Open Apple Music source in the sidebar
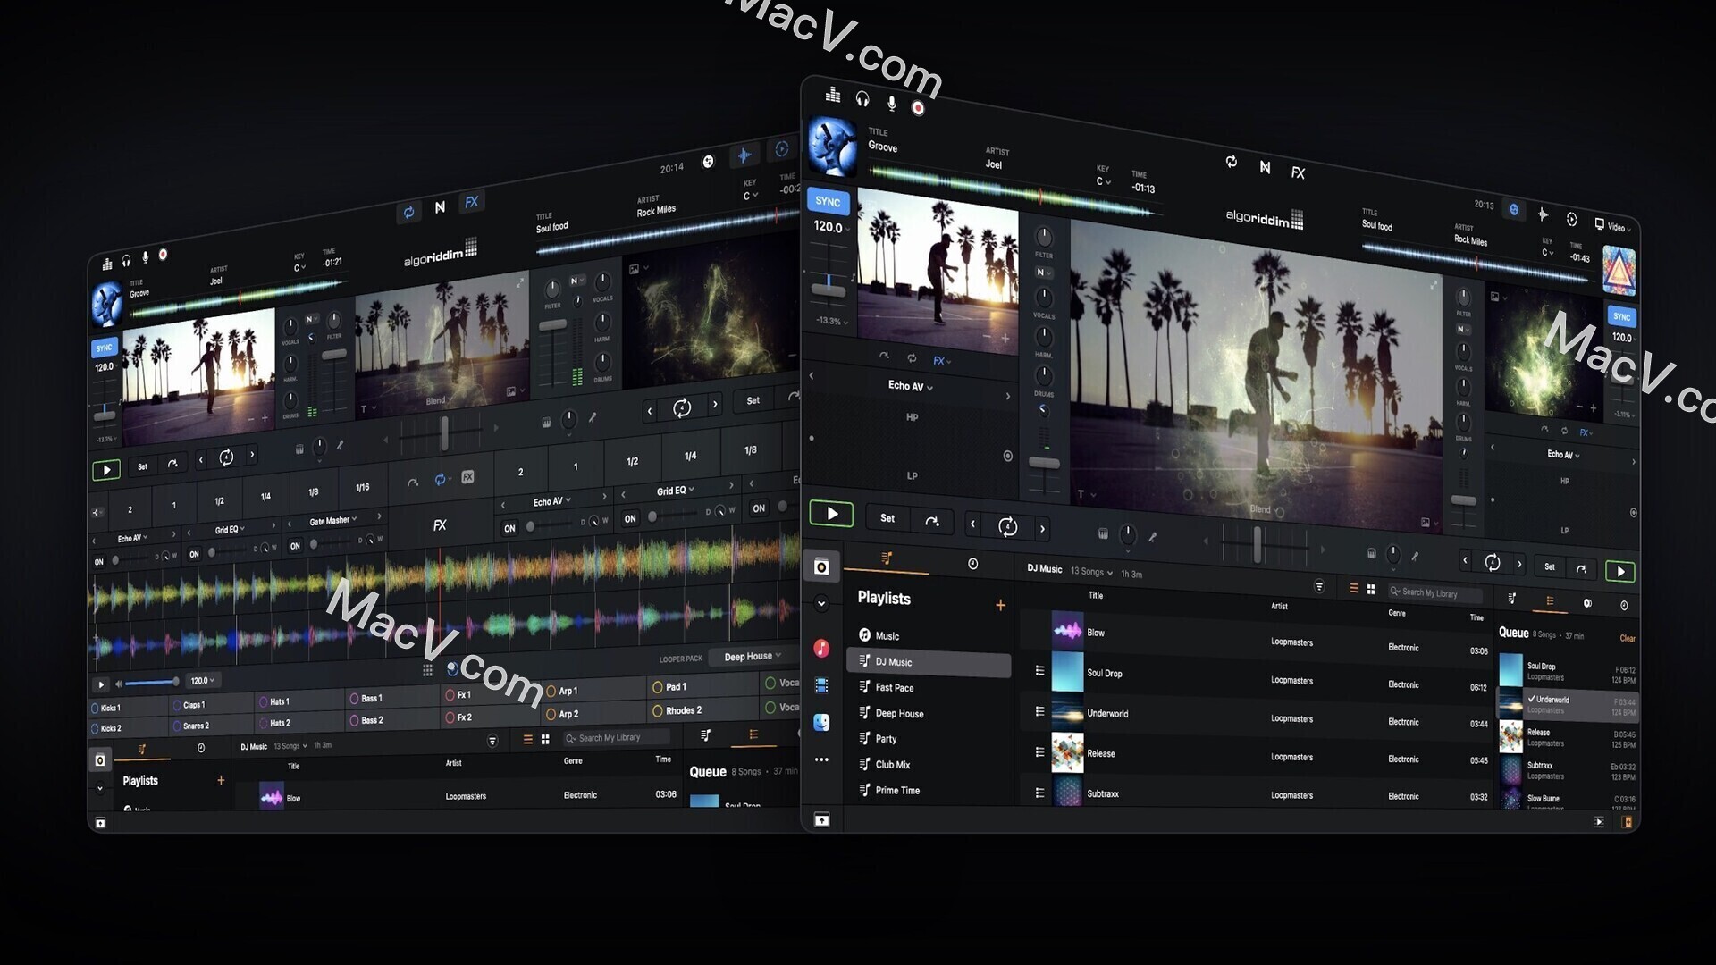The width and height of the screenshot is (1716, 965). (821, 648)
